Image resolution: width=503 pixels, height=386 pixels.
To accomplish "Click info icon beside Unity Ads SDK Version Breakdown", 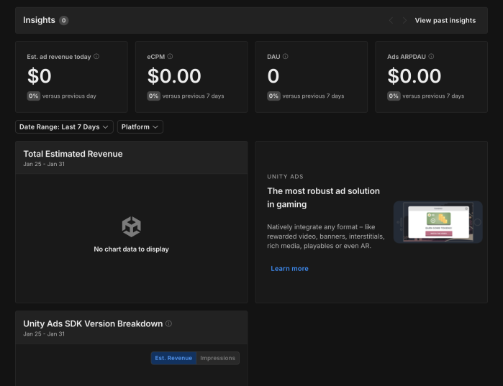I will (x=168, y=323).
